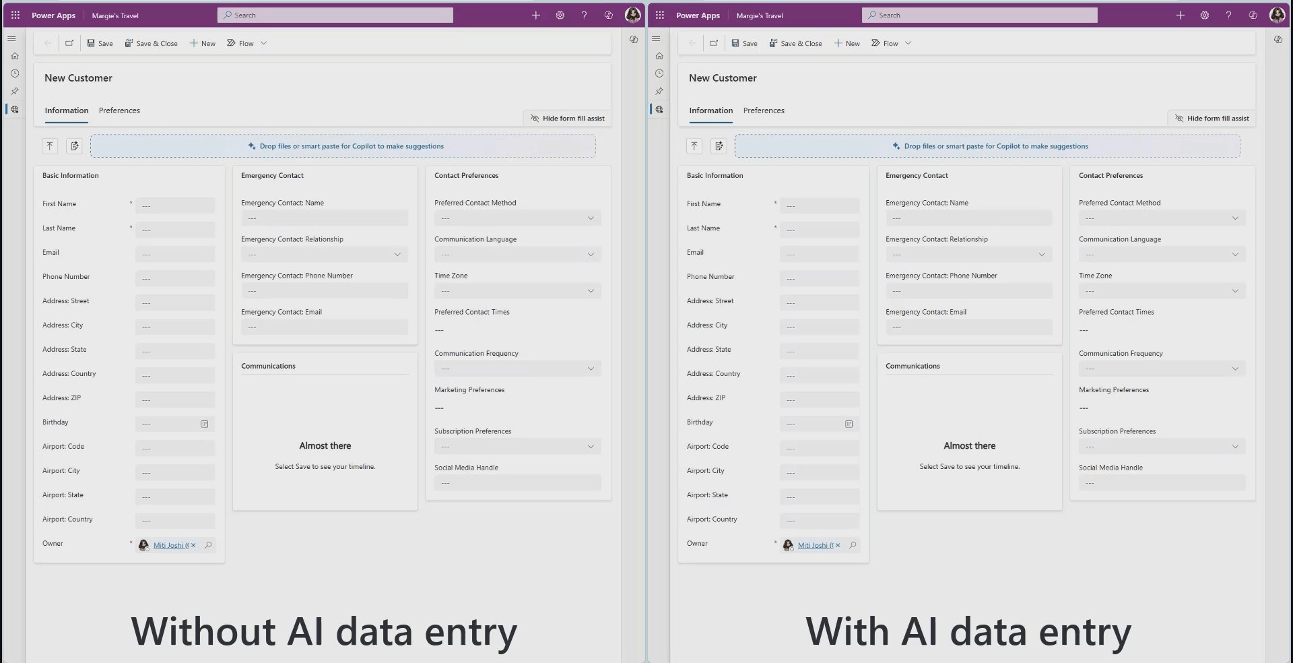The image size is (1293, 663).
Task: Select the Home icon in the left sidebar
Action: tap(14, 56)
